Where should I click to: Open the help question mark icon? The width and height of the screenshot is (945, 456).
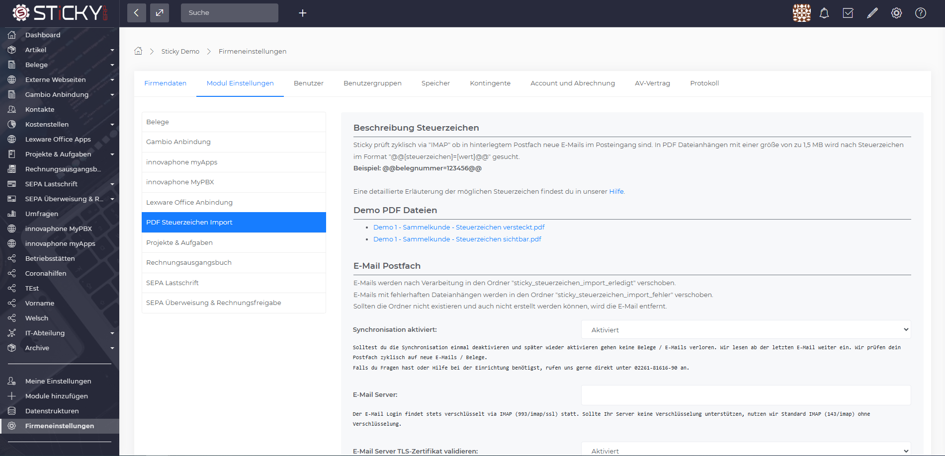point(921,13)
